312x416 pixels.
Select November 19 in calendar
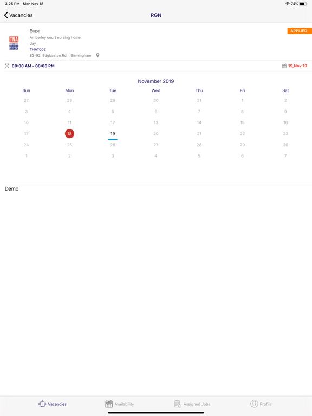(x=113, y=134)
